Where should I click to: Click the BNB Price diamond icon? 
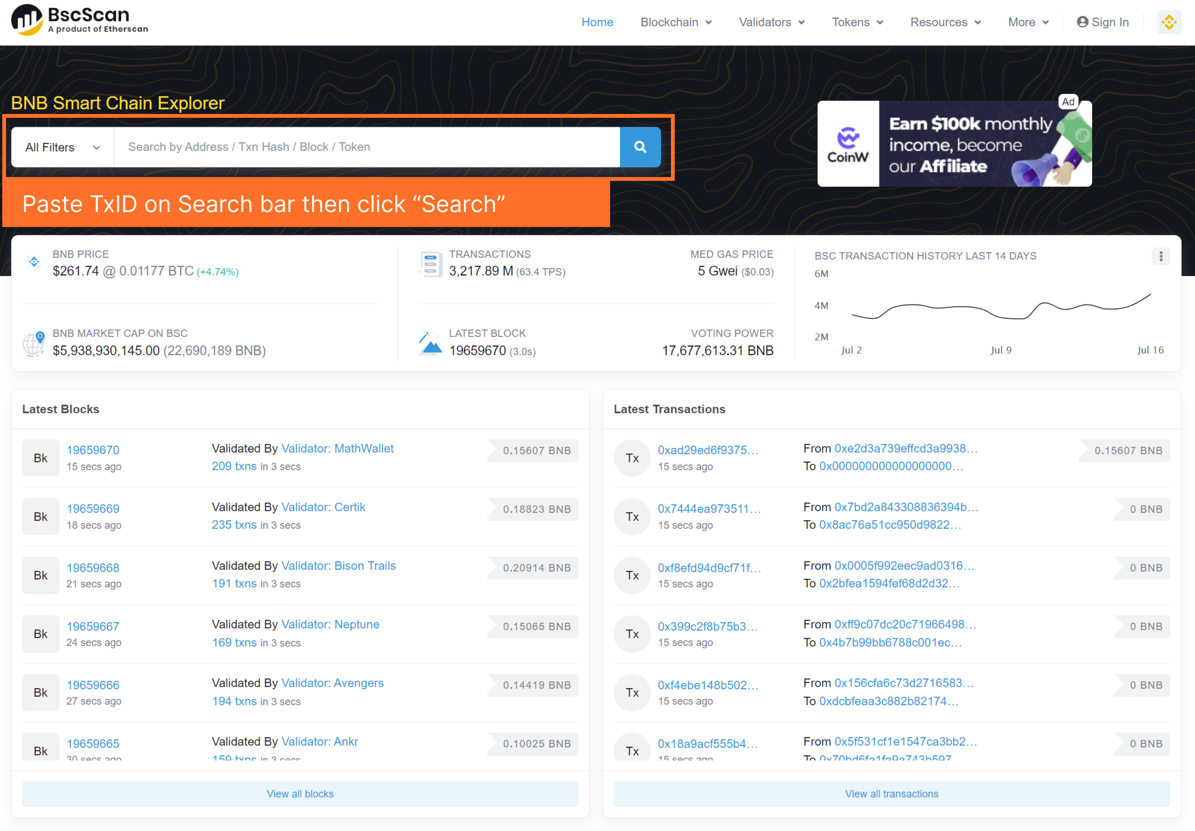[x=34, y=262]
